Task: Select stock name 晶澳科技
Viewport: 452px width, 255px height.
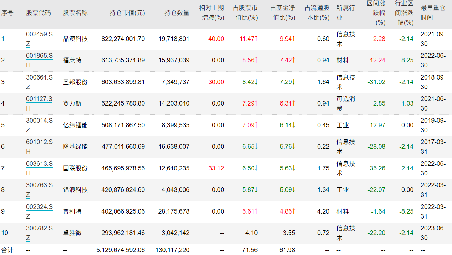Action: coord(75,39)
